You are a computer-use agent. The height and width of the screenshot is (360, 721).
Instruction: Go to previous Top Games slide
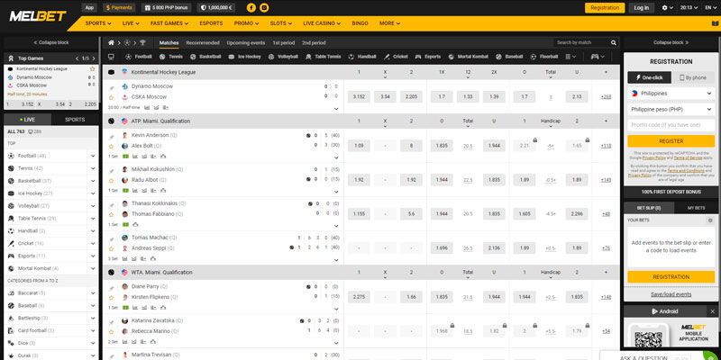click(77, 58)
